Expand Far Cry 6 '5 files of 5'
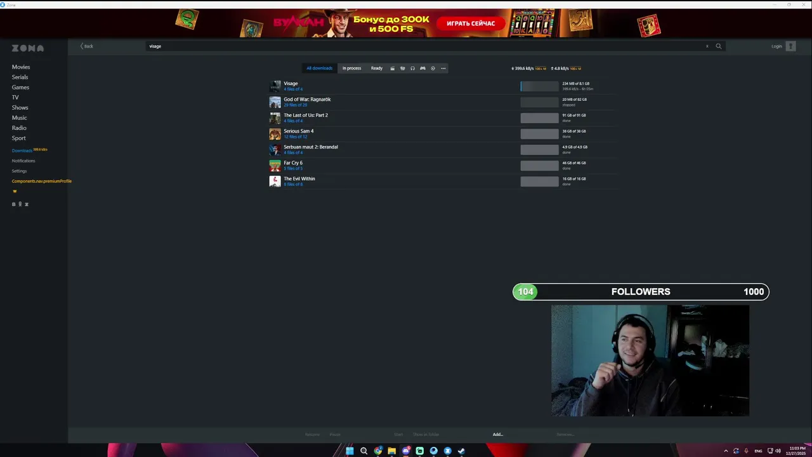The image size is (812, 457). (x=293, y=169)
